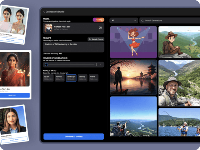200x150 pixels.
Task: Click the Sample Prompt button
Action: (x=96, y=39)
